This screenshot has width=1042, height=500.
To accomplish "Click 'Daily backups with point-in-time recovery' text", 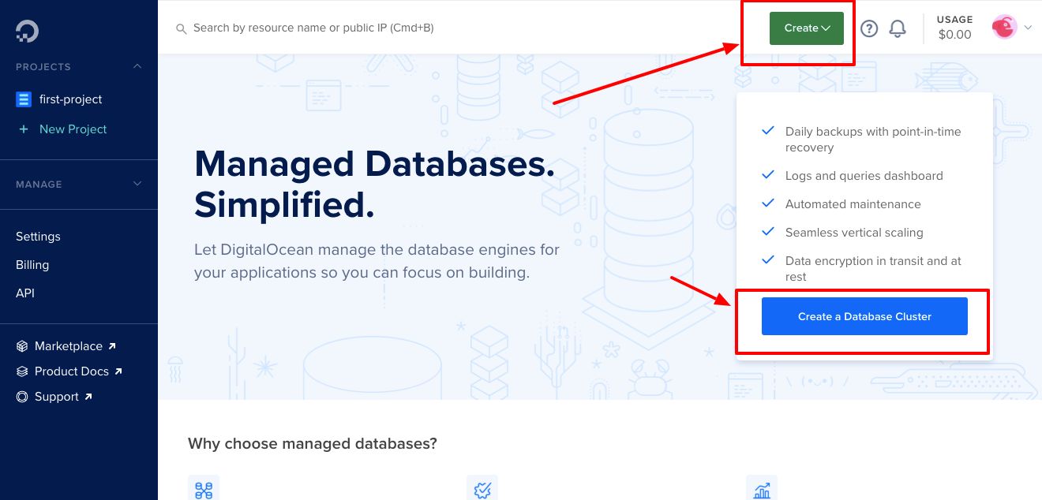I will [x=873, y=140].
